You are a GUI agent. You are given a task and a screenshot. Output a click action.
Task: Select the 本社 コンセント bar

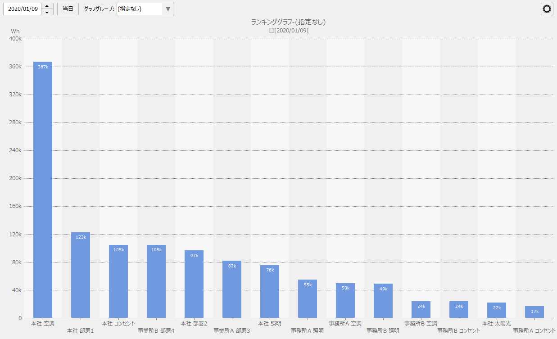click(118, 281)
